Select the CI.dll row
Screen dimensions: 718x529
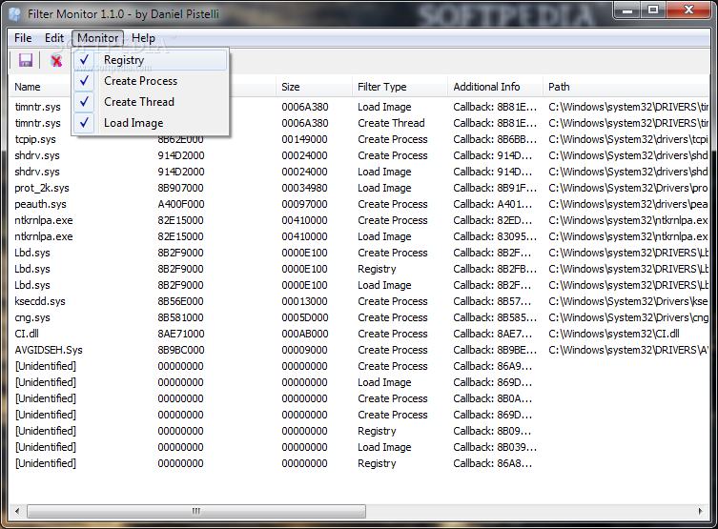[359, 334]
